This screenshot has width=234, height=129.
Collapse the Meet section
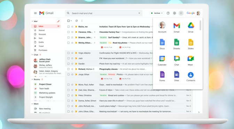[32, 104]
